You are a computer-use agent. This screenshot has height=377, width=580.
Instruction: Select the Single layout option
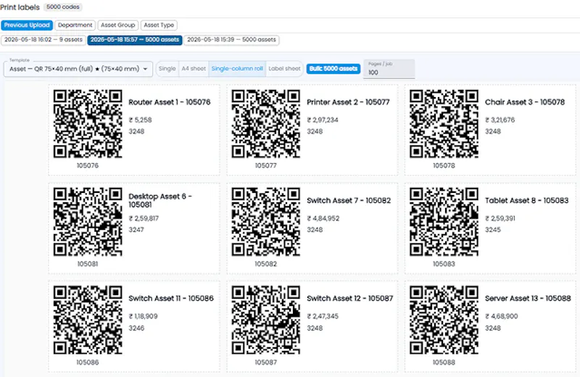[x=167, y=69]
